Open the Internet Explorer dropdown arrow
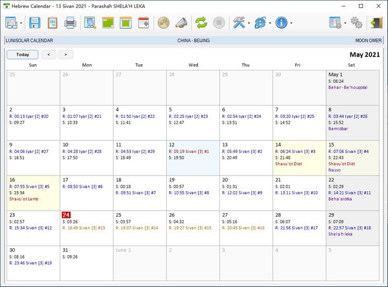388x287 pixels. (x=270, y=24)
